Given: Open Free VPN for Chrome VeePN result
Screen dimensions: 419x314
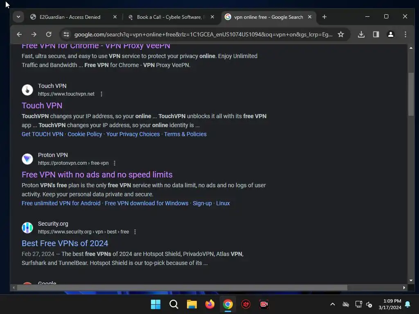Looking at the screenshot, I should click(x=96, y=46).
